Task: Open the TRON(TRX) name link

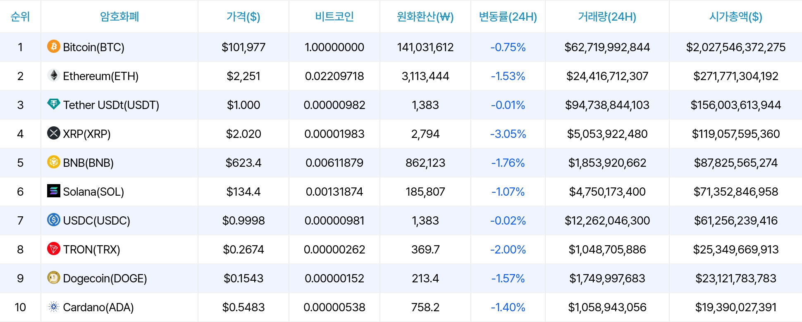Action: coord(92,249)
